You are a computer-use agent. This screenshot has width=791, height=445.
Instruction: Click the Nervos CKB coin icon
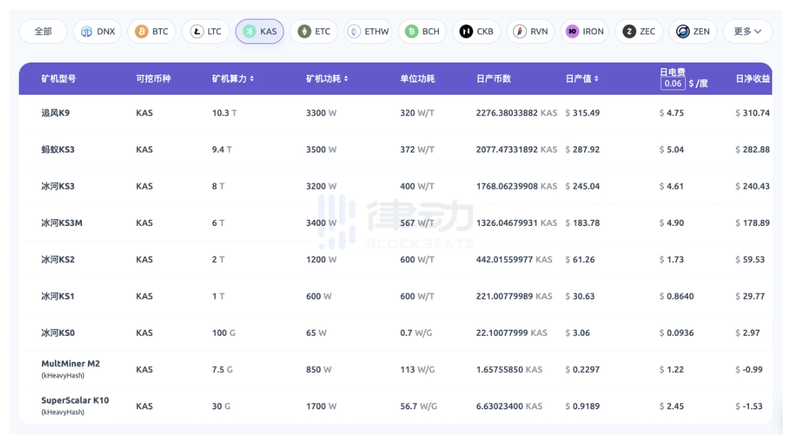click(466, 32)
